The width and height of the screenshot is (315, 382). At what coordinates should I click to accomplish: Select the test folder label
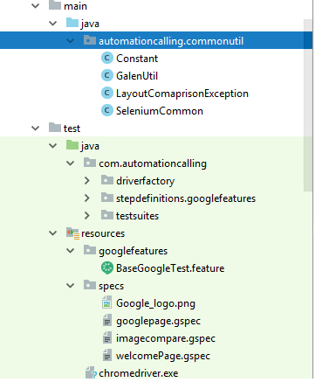pos(72,128)
